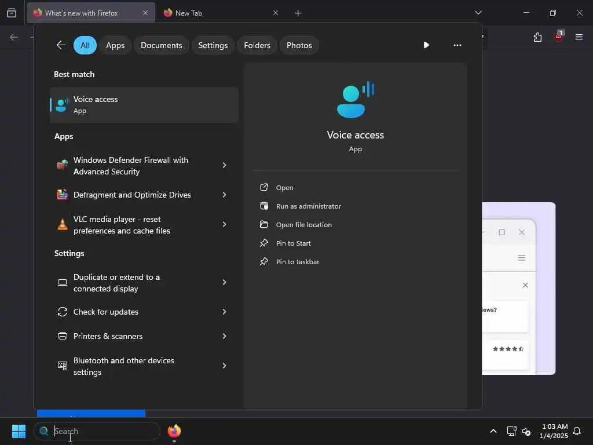Viewport: 593px width, 445px height.
Task: Switch to the Apps filter
Action: (x=115, y=45)
